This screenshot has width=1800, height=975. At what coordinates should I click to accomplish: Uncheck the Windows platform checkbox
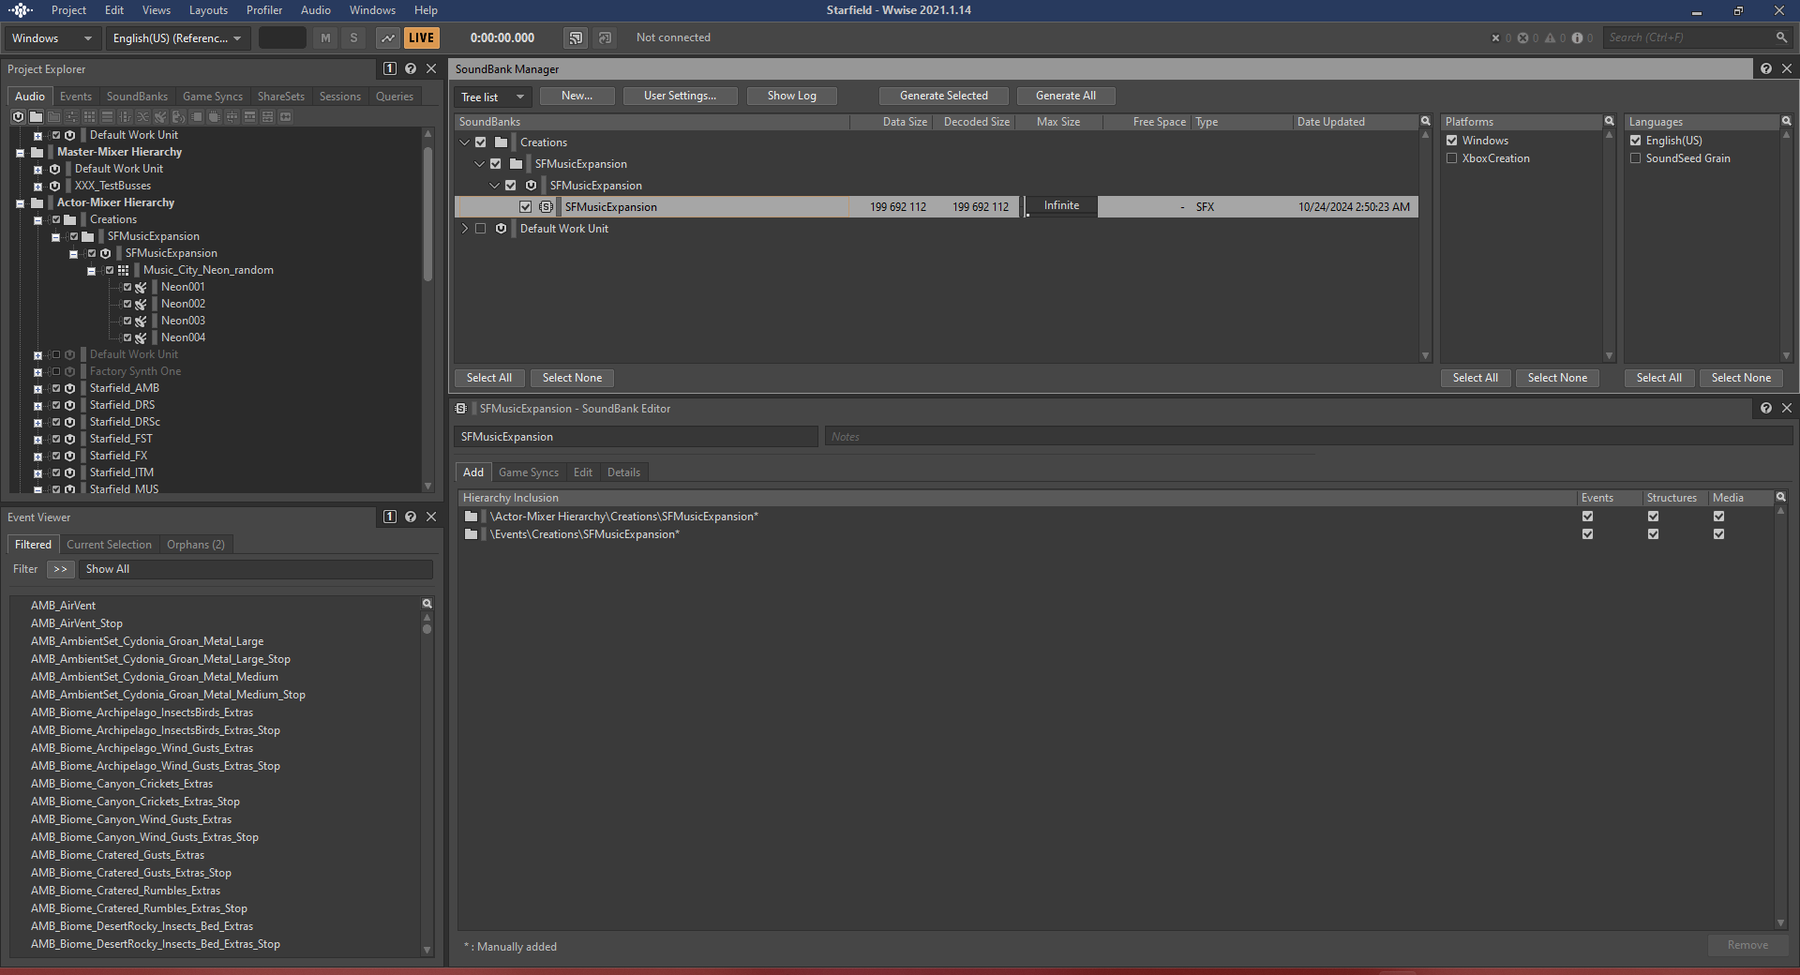tap(1452, 141)
